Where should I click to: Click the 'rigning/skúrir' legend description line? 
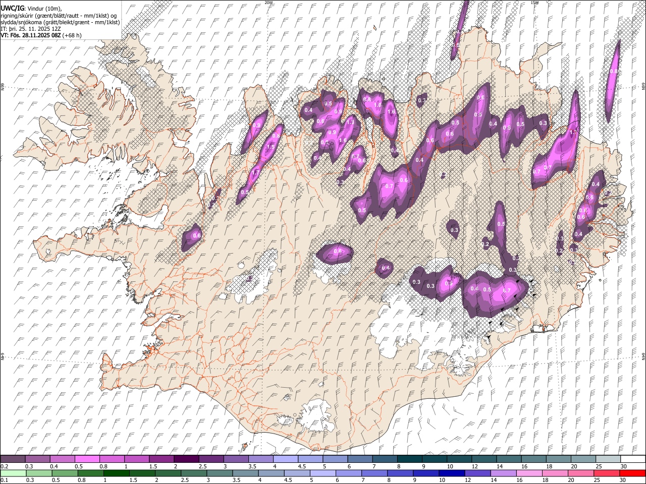pos(59,15)
